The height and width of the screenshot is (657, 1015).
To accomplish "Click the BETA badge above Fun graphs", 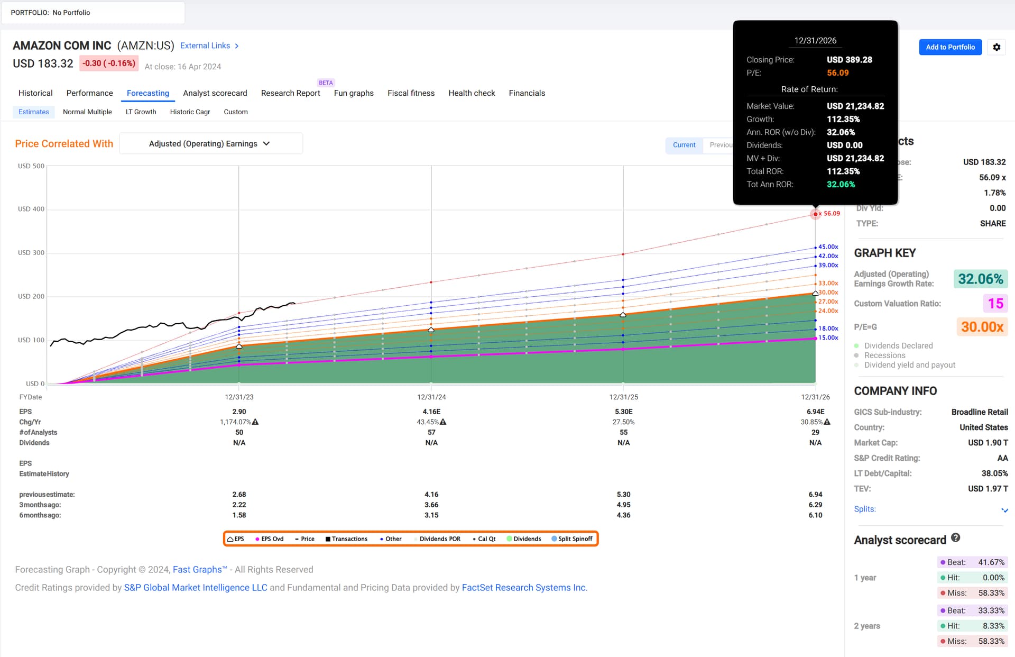I will pyautogui.click(x=326, y=83).
